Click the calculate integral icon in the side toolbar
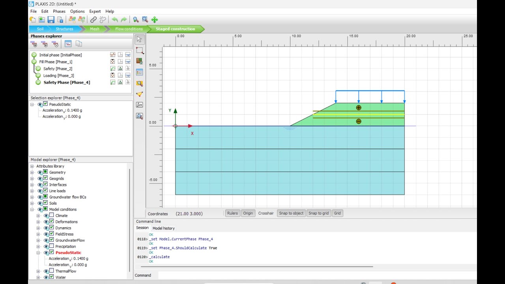The image size is (505, 284). click(139, 105)
